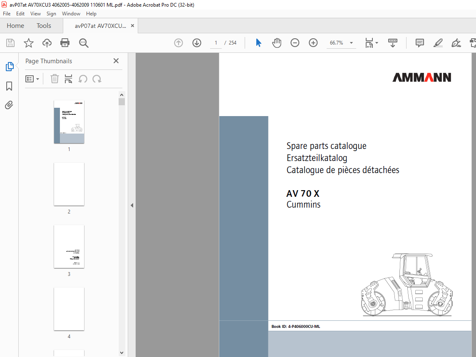Viewport: 476px width, 357px height.
Task: Go to next page arrow
Action: click(197, 43)
